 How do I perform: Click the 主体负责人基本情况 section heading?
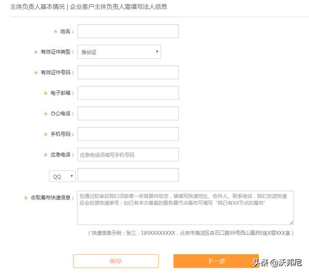pos(38,7)
